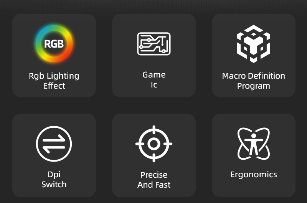Click the rainbow RGB ring icon
The width and height of the screenshot is (307, 203).
(x=54, y=44)
